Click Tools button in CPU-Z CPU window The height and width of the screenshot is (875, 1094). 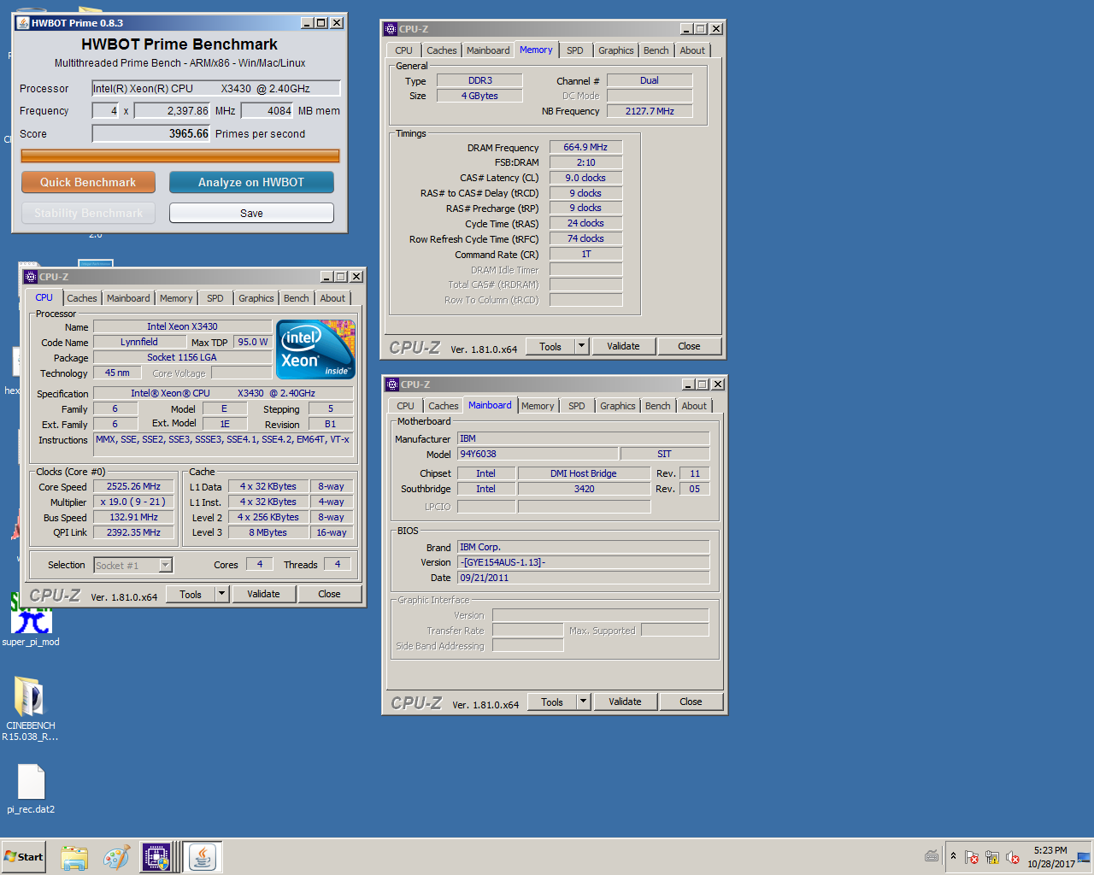[191, 594]
